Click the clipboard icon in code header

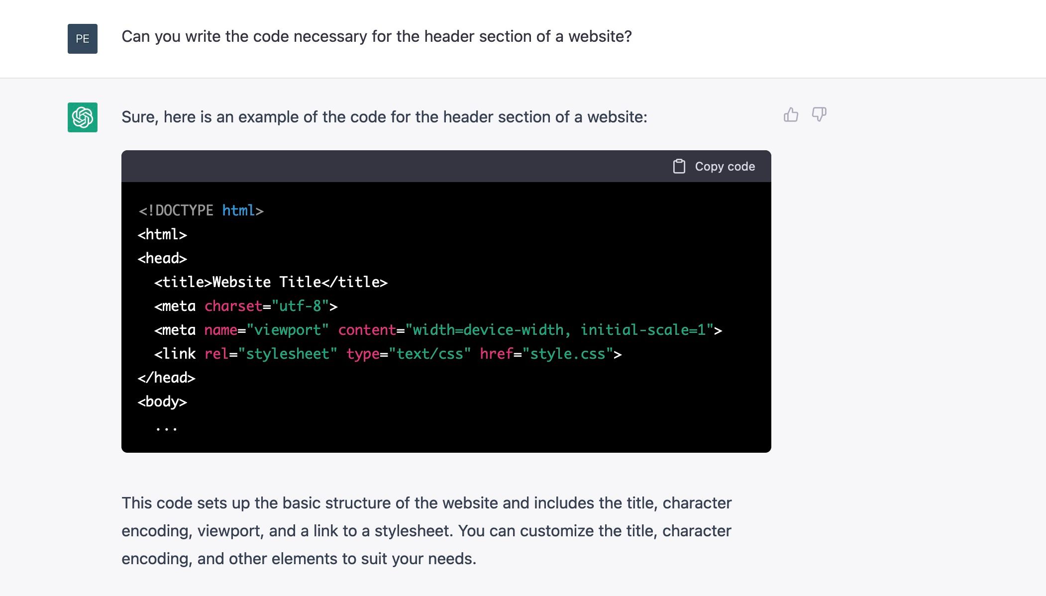pyautogui.click(x=679, y=166)
